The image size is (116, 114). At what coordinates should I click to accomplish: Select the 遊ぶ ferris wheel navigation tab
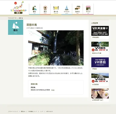[45, 9]
